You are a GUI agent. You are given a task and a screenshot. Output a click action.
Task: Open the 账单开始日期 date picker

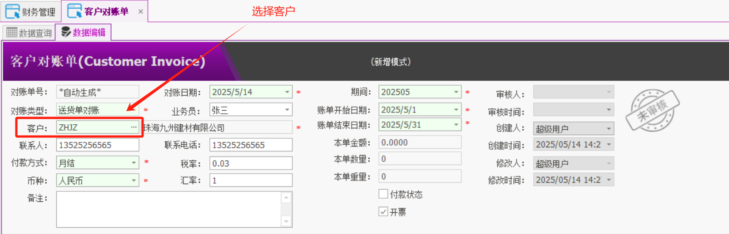tap(456, 110)
